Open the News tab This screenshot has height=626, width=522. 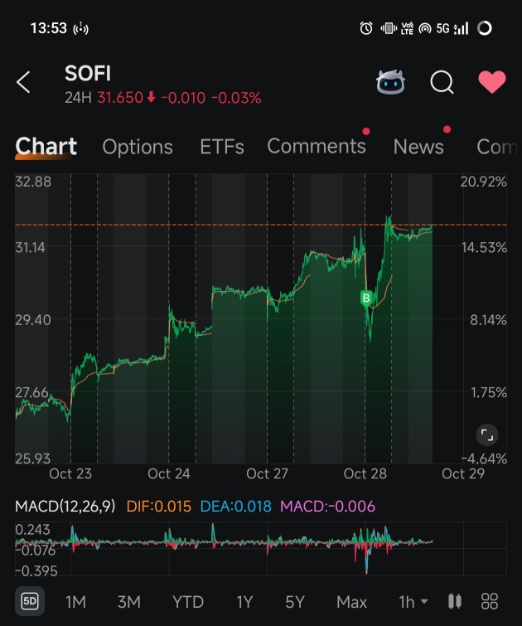(x=418, y=147)
